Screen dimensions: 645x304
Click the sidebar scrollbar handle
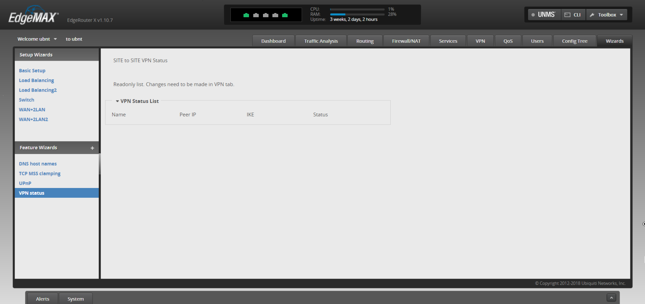pyautogui.click(x=100, y=164)
